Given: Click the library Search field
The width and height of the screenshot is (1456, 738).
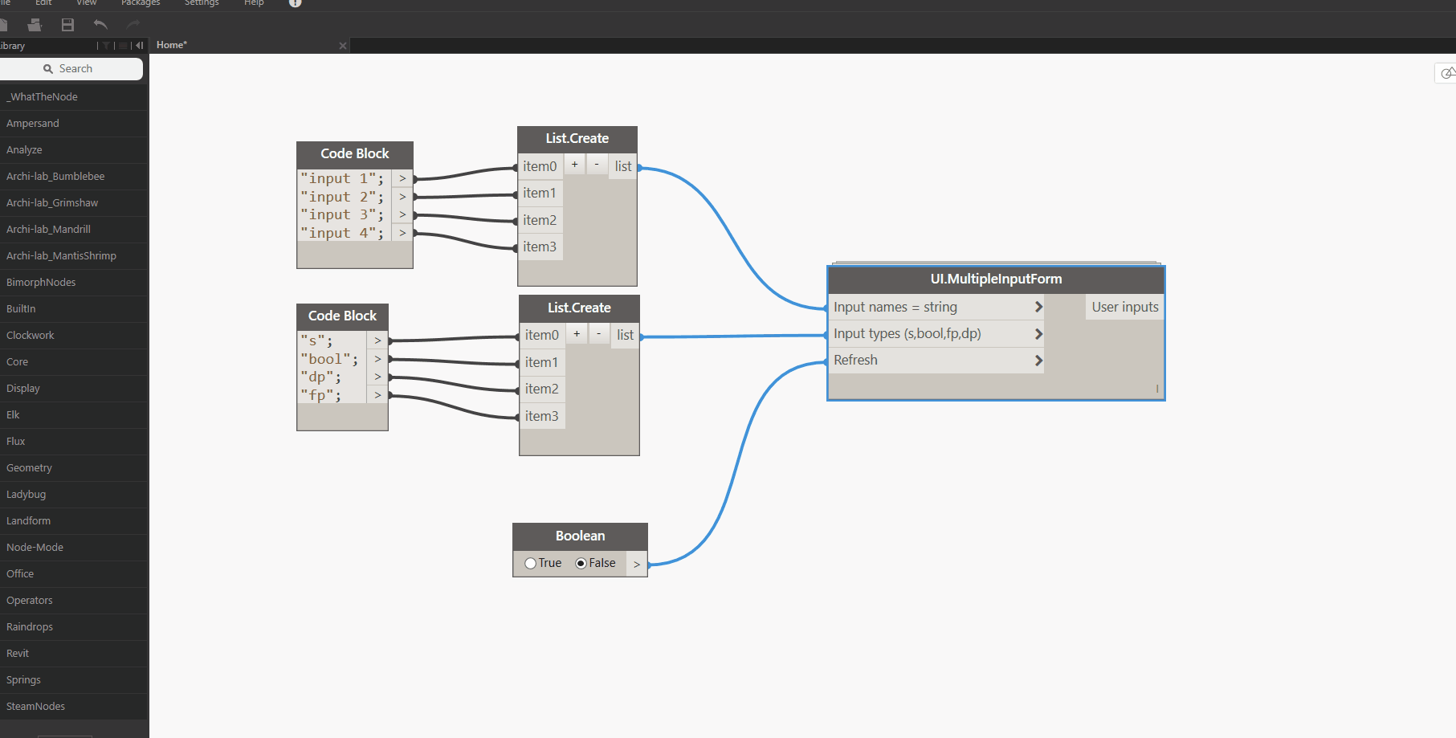Looking at the screenshot, I should click(x=71, y=69).
